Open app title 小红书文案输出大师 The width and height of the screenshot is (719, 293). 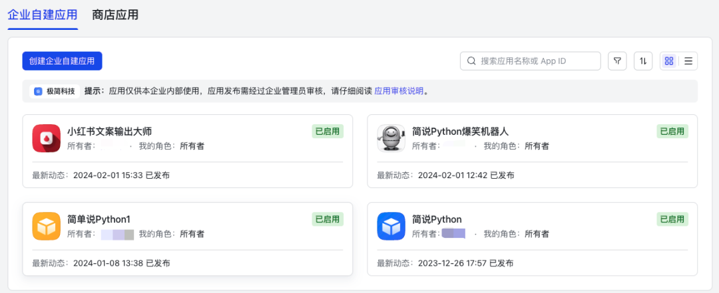109,132
